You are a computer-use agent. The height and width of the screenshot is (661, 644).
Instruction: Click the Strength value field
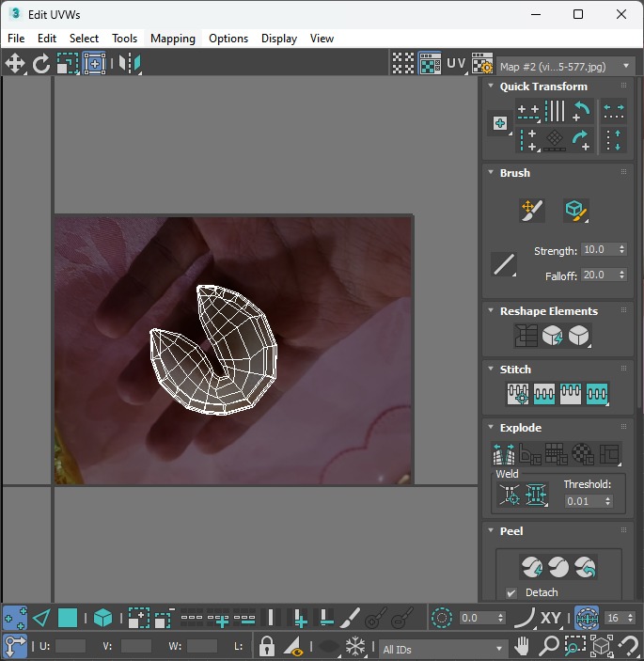pyautogui.click(x=599, y=249)
